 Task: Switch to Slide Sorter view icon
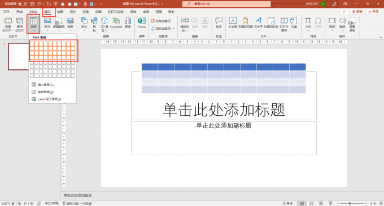[x=312, y=203]
